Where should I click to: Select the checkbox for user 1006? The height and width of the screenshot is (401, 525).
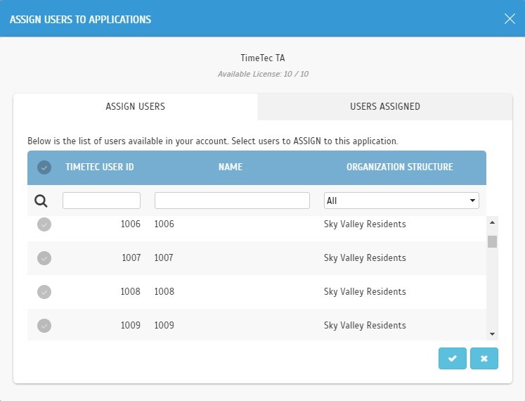coord(44,224)
